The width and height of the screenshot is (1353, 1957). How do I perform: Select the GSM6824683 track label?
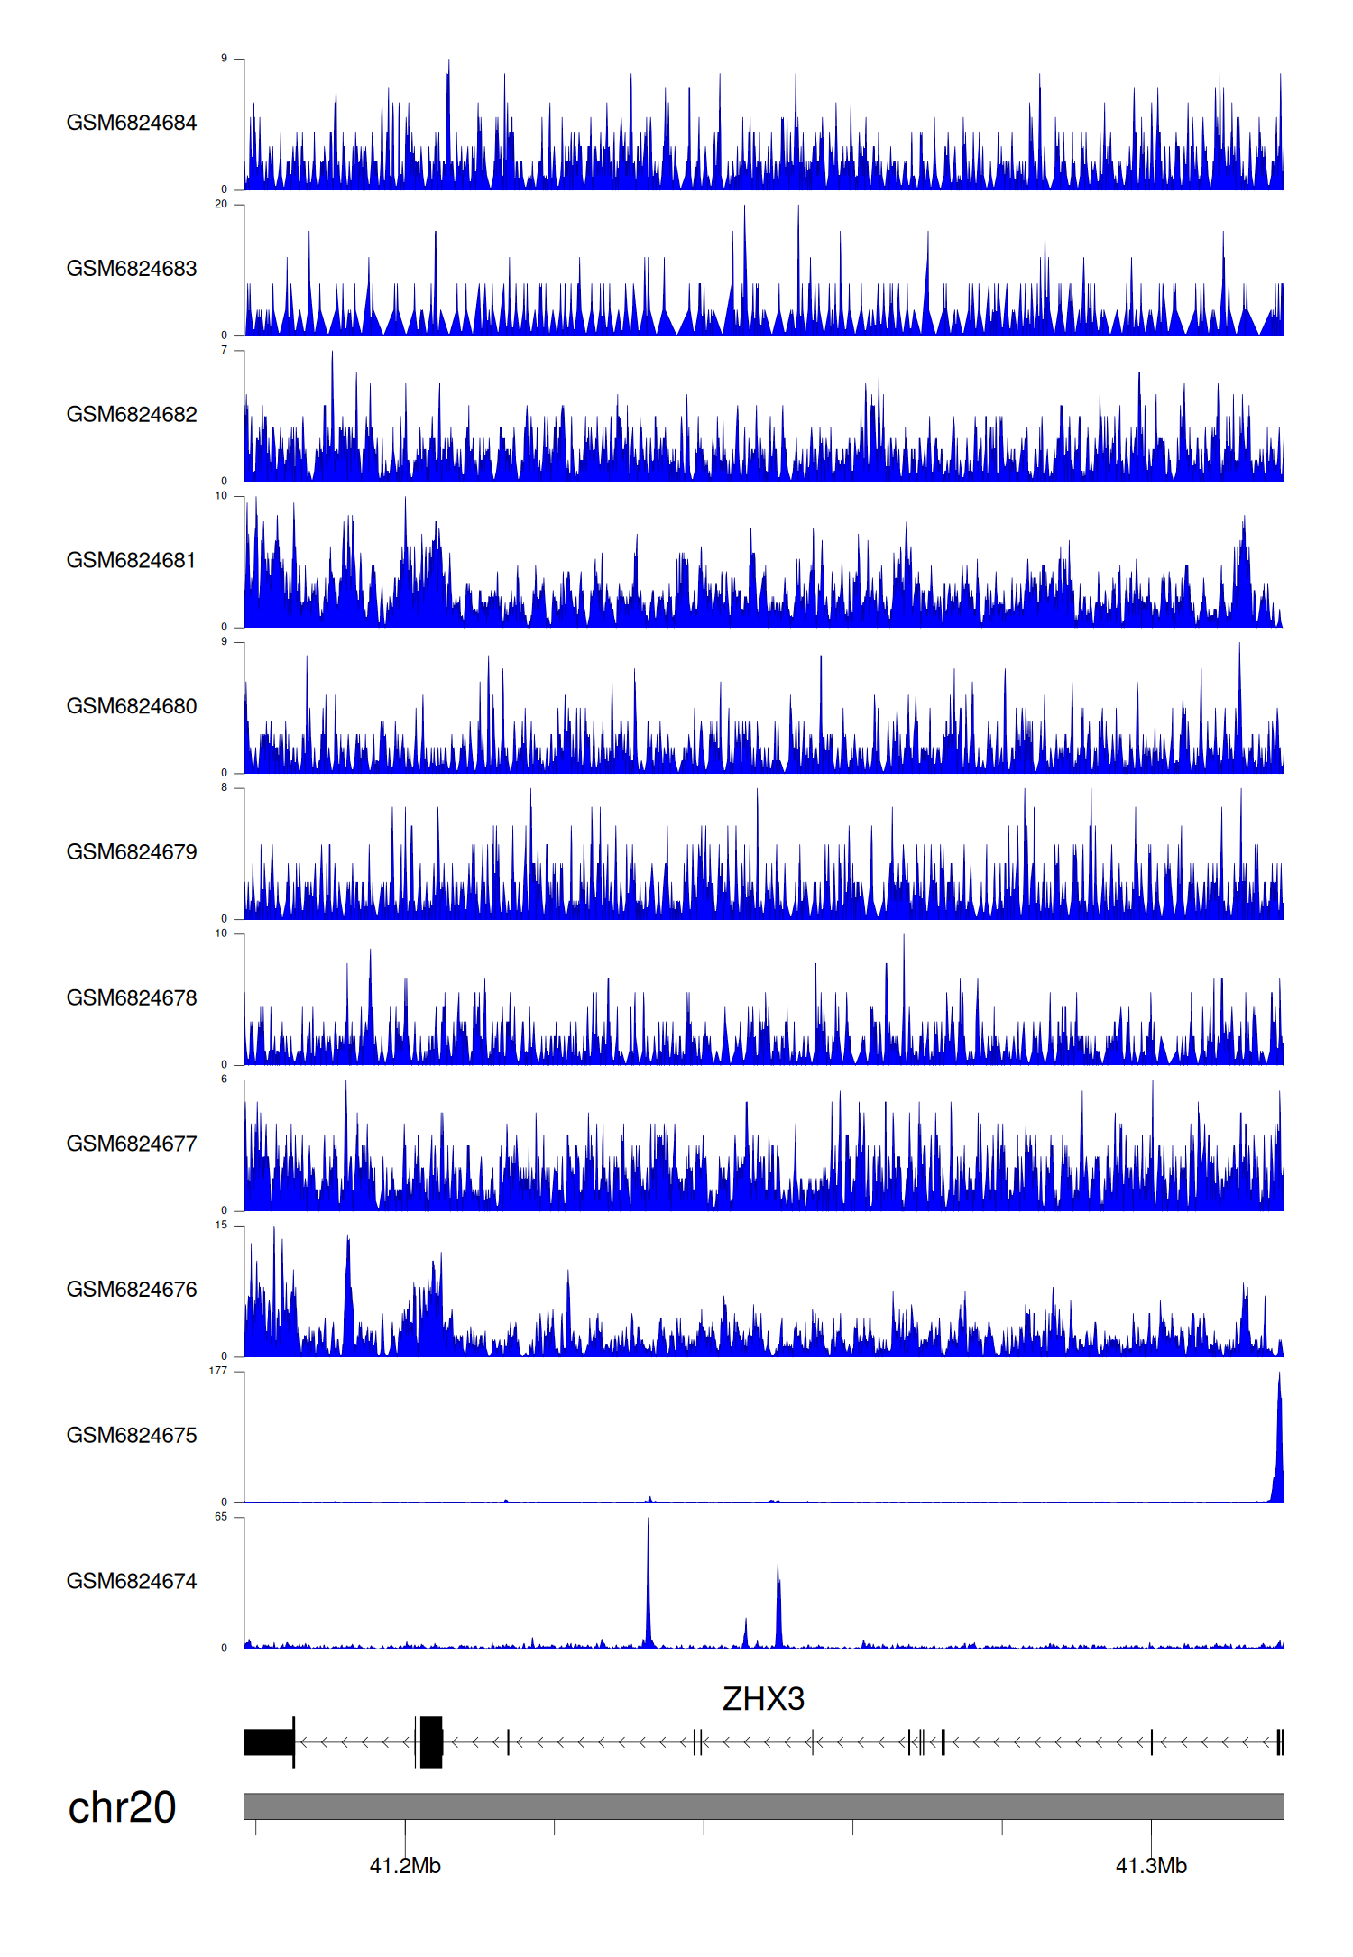[132, 269]
